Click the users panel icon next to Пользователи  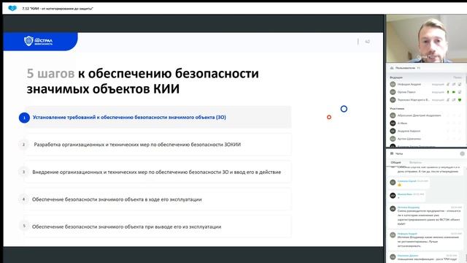coord(392,68)
